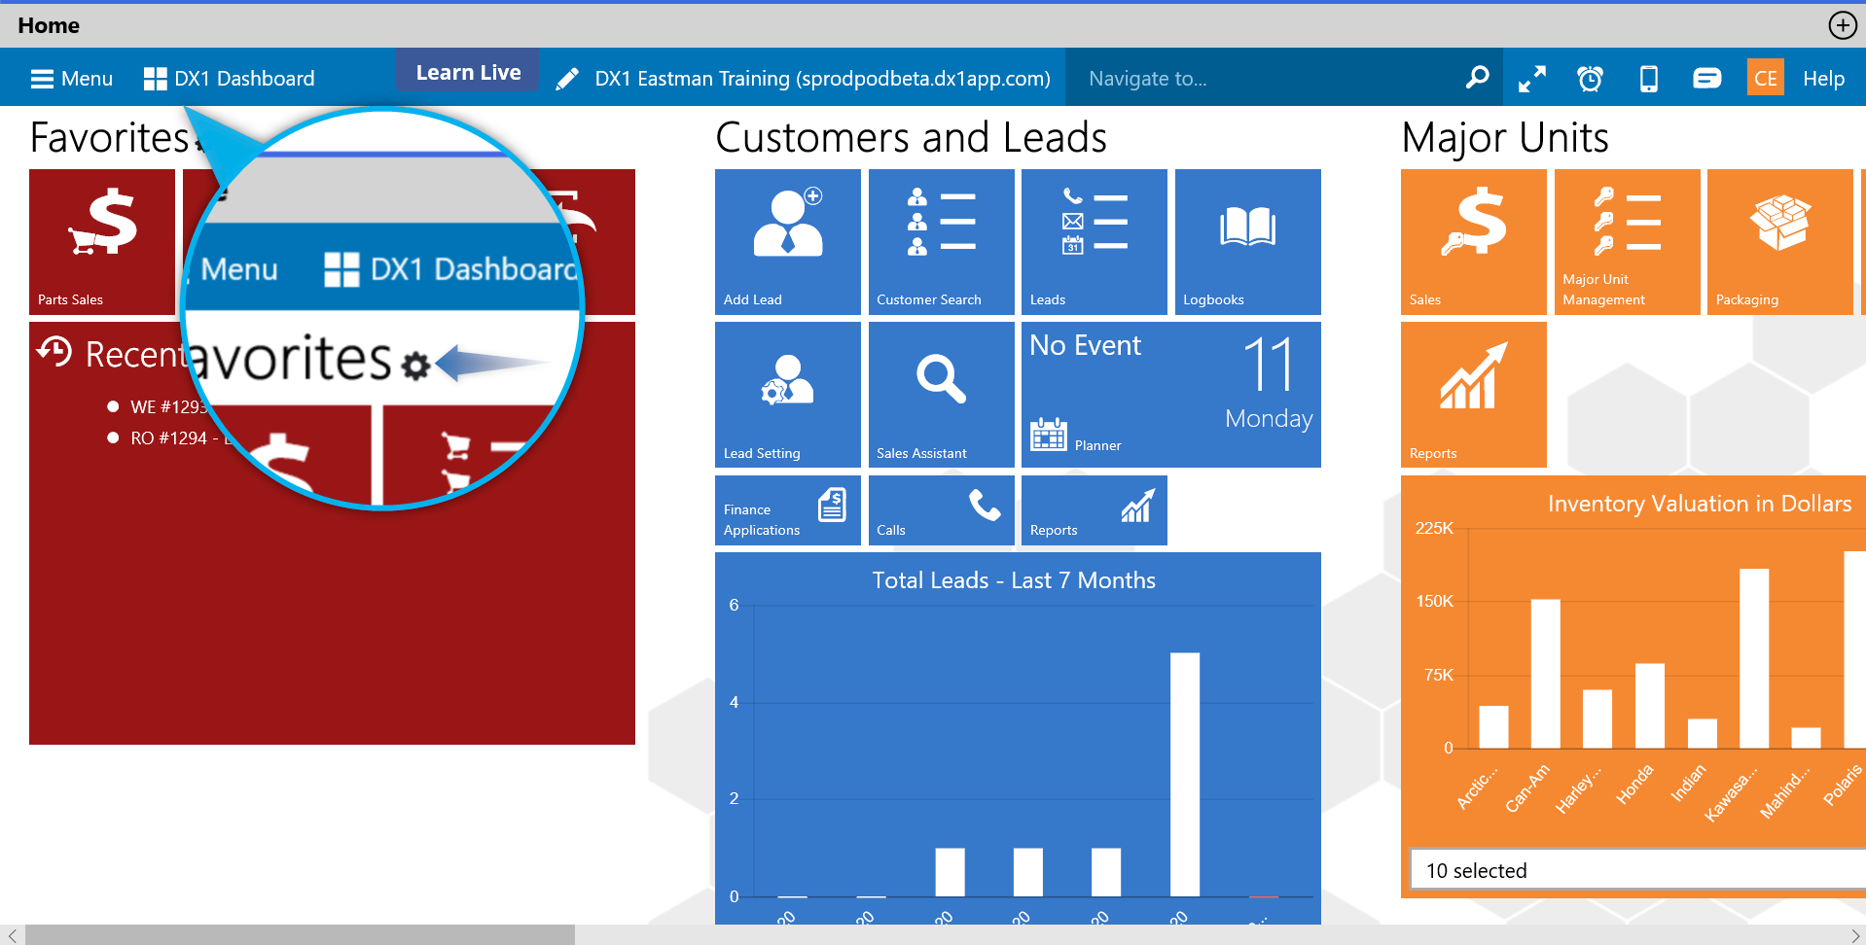Open the Major Units Sales tile
Screen dimensions: 1866x945
coord(1474,242)
